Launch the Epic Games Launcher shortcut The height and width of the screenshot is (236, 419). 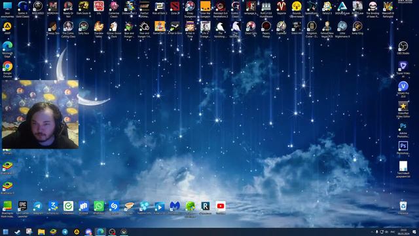coord(23,209)
